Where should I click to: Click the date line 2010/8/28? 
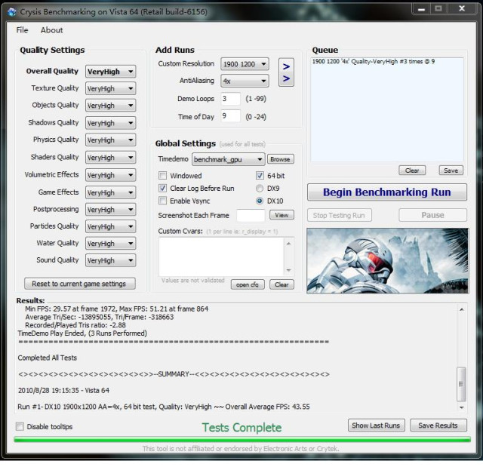click(x=63, y=391)
